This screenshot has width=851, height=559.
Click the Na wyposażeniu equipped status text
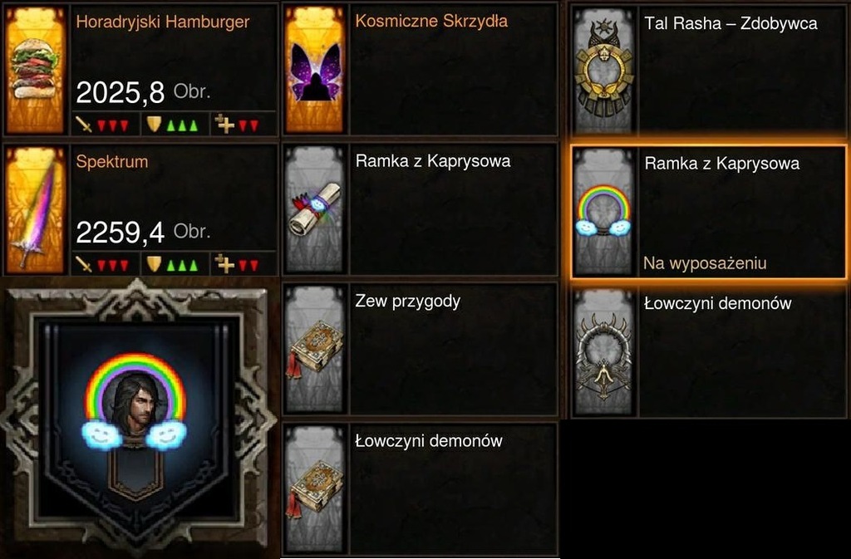(x=705, y=263)
